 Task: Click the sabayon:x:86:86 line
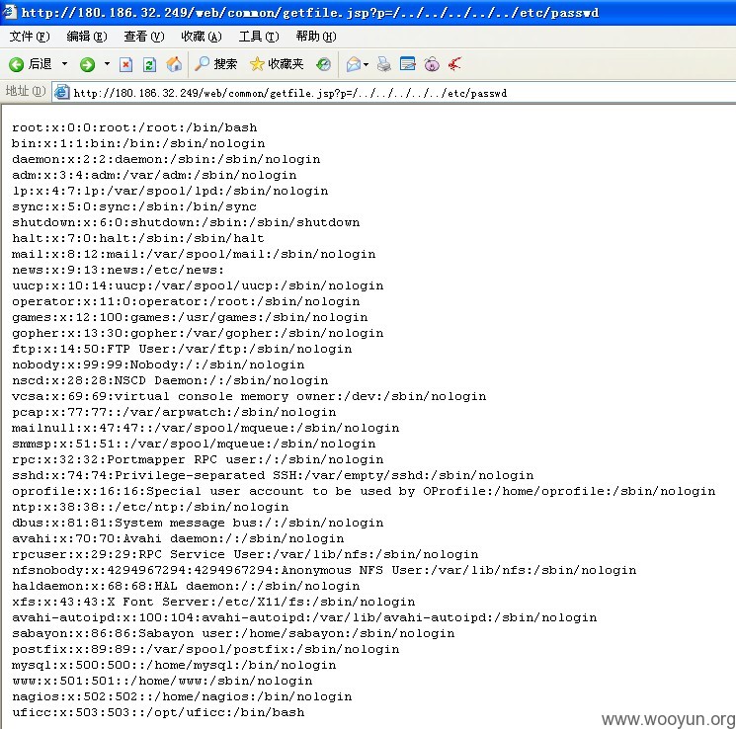coord(233,633)
